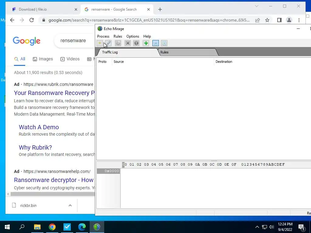Click the grey X toolbar icon in Echo Mirage
The image size is (311, 233).
coord(128,43)
